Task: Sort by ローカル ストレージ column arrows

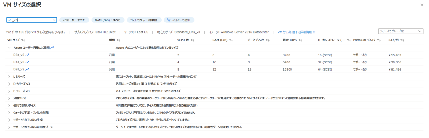Action: [x=349, y=40]
